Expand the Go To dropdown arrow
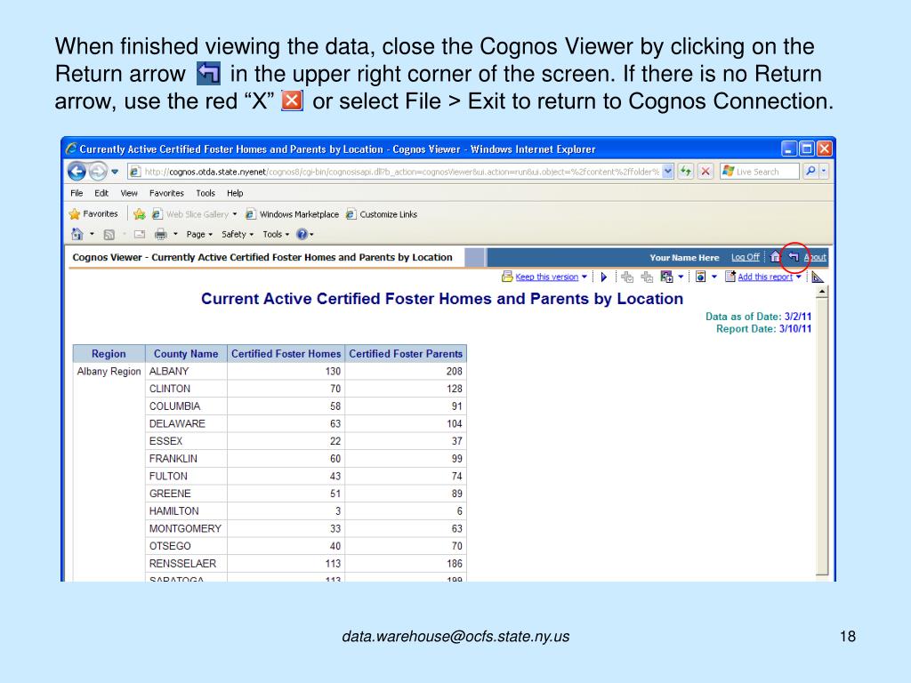911x683 pixels. (x=681, y=277)
